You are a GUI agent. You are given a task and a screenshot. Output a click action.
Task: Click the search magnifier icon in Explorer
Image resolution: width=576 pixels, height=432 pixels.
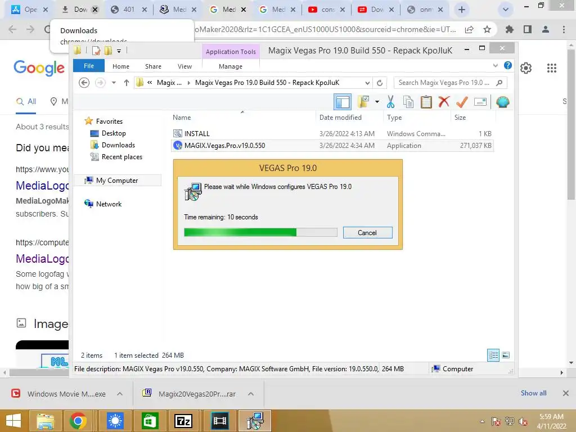point(499,83)
